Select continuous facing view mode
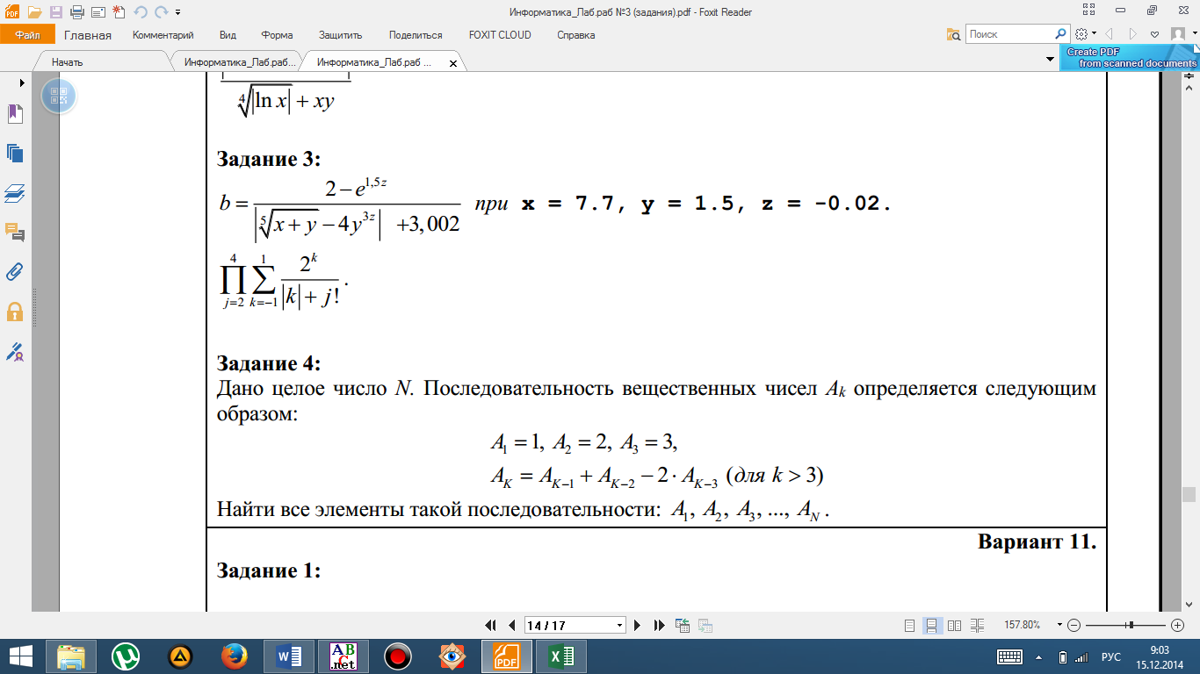Viewport: 1200px width, 674px height. point(976,626)
